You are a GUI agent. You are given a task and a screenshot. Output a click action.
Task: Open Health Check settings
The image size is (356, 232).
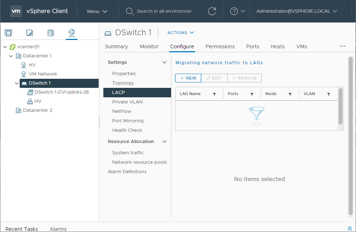point(127,130)
